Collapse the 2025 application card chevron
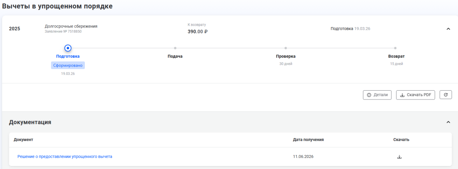Screen dimensions: 458x169 448,29
